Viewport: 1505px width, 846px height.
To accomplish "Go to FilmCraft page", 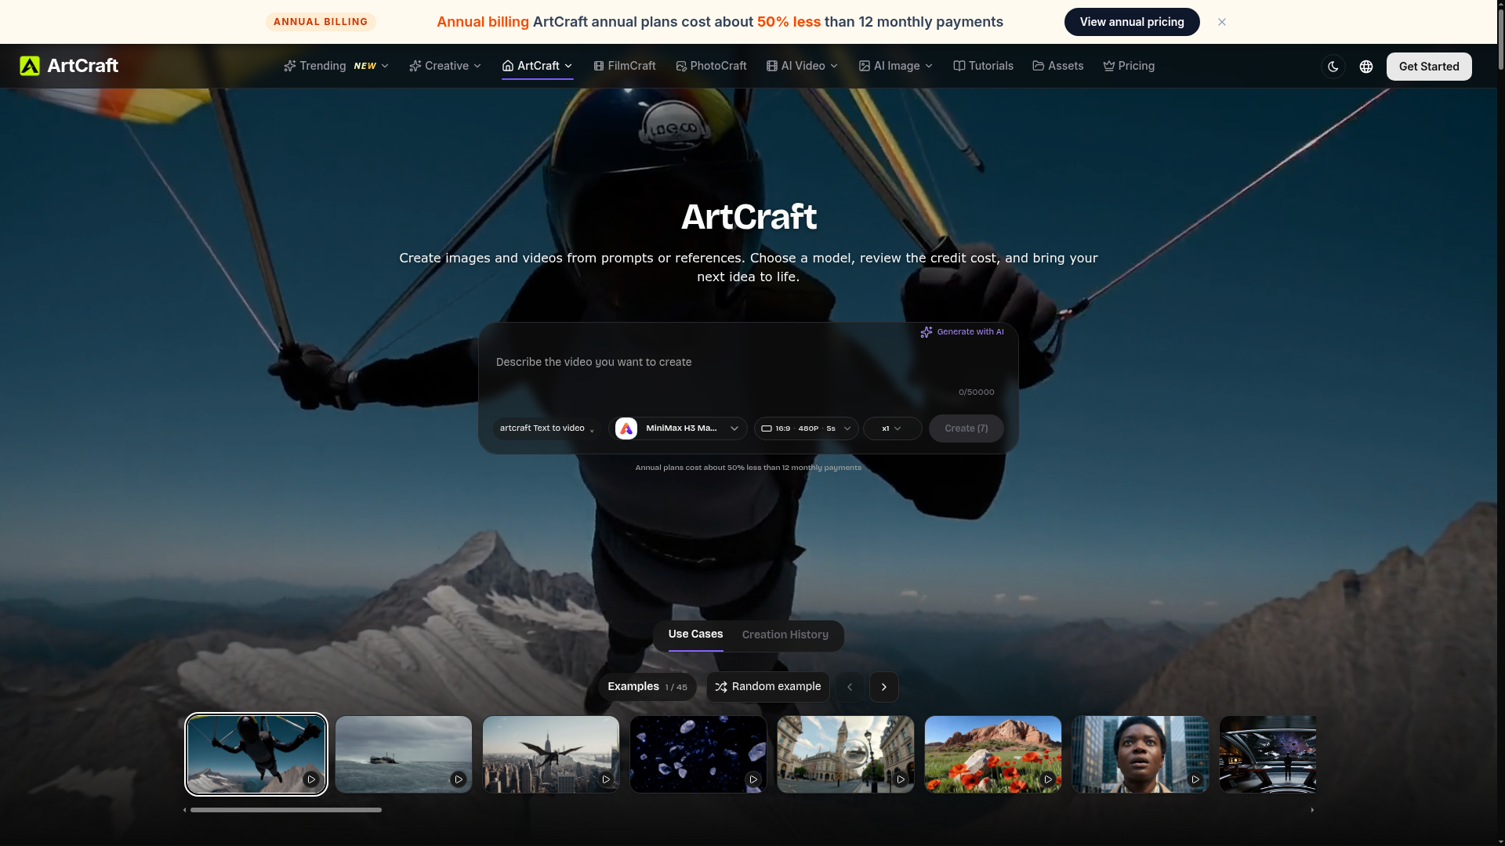I will 625,66.
